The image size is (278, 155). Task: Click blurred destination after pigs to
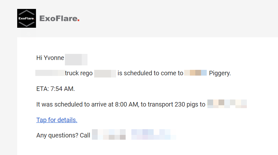pos(227,104)
